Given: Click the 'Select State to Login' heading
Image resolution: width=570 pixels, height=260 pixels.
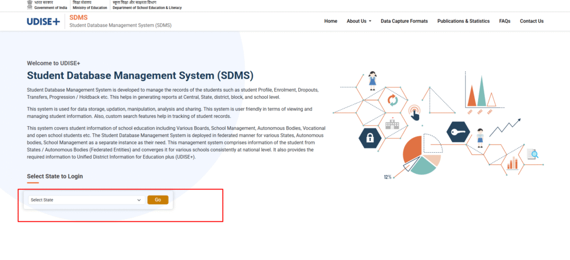Looking at the screenshot, I should click(55, 176).
